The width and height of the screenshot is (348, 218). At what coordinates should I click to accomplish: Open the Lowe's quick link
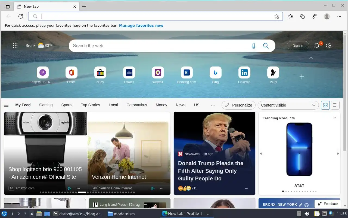coord(129,75)
